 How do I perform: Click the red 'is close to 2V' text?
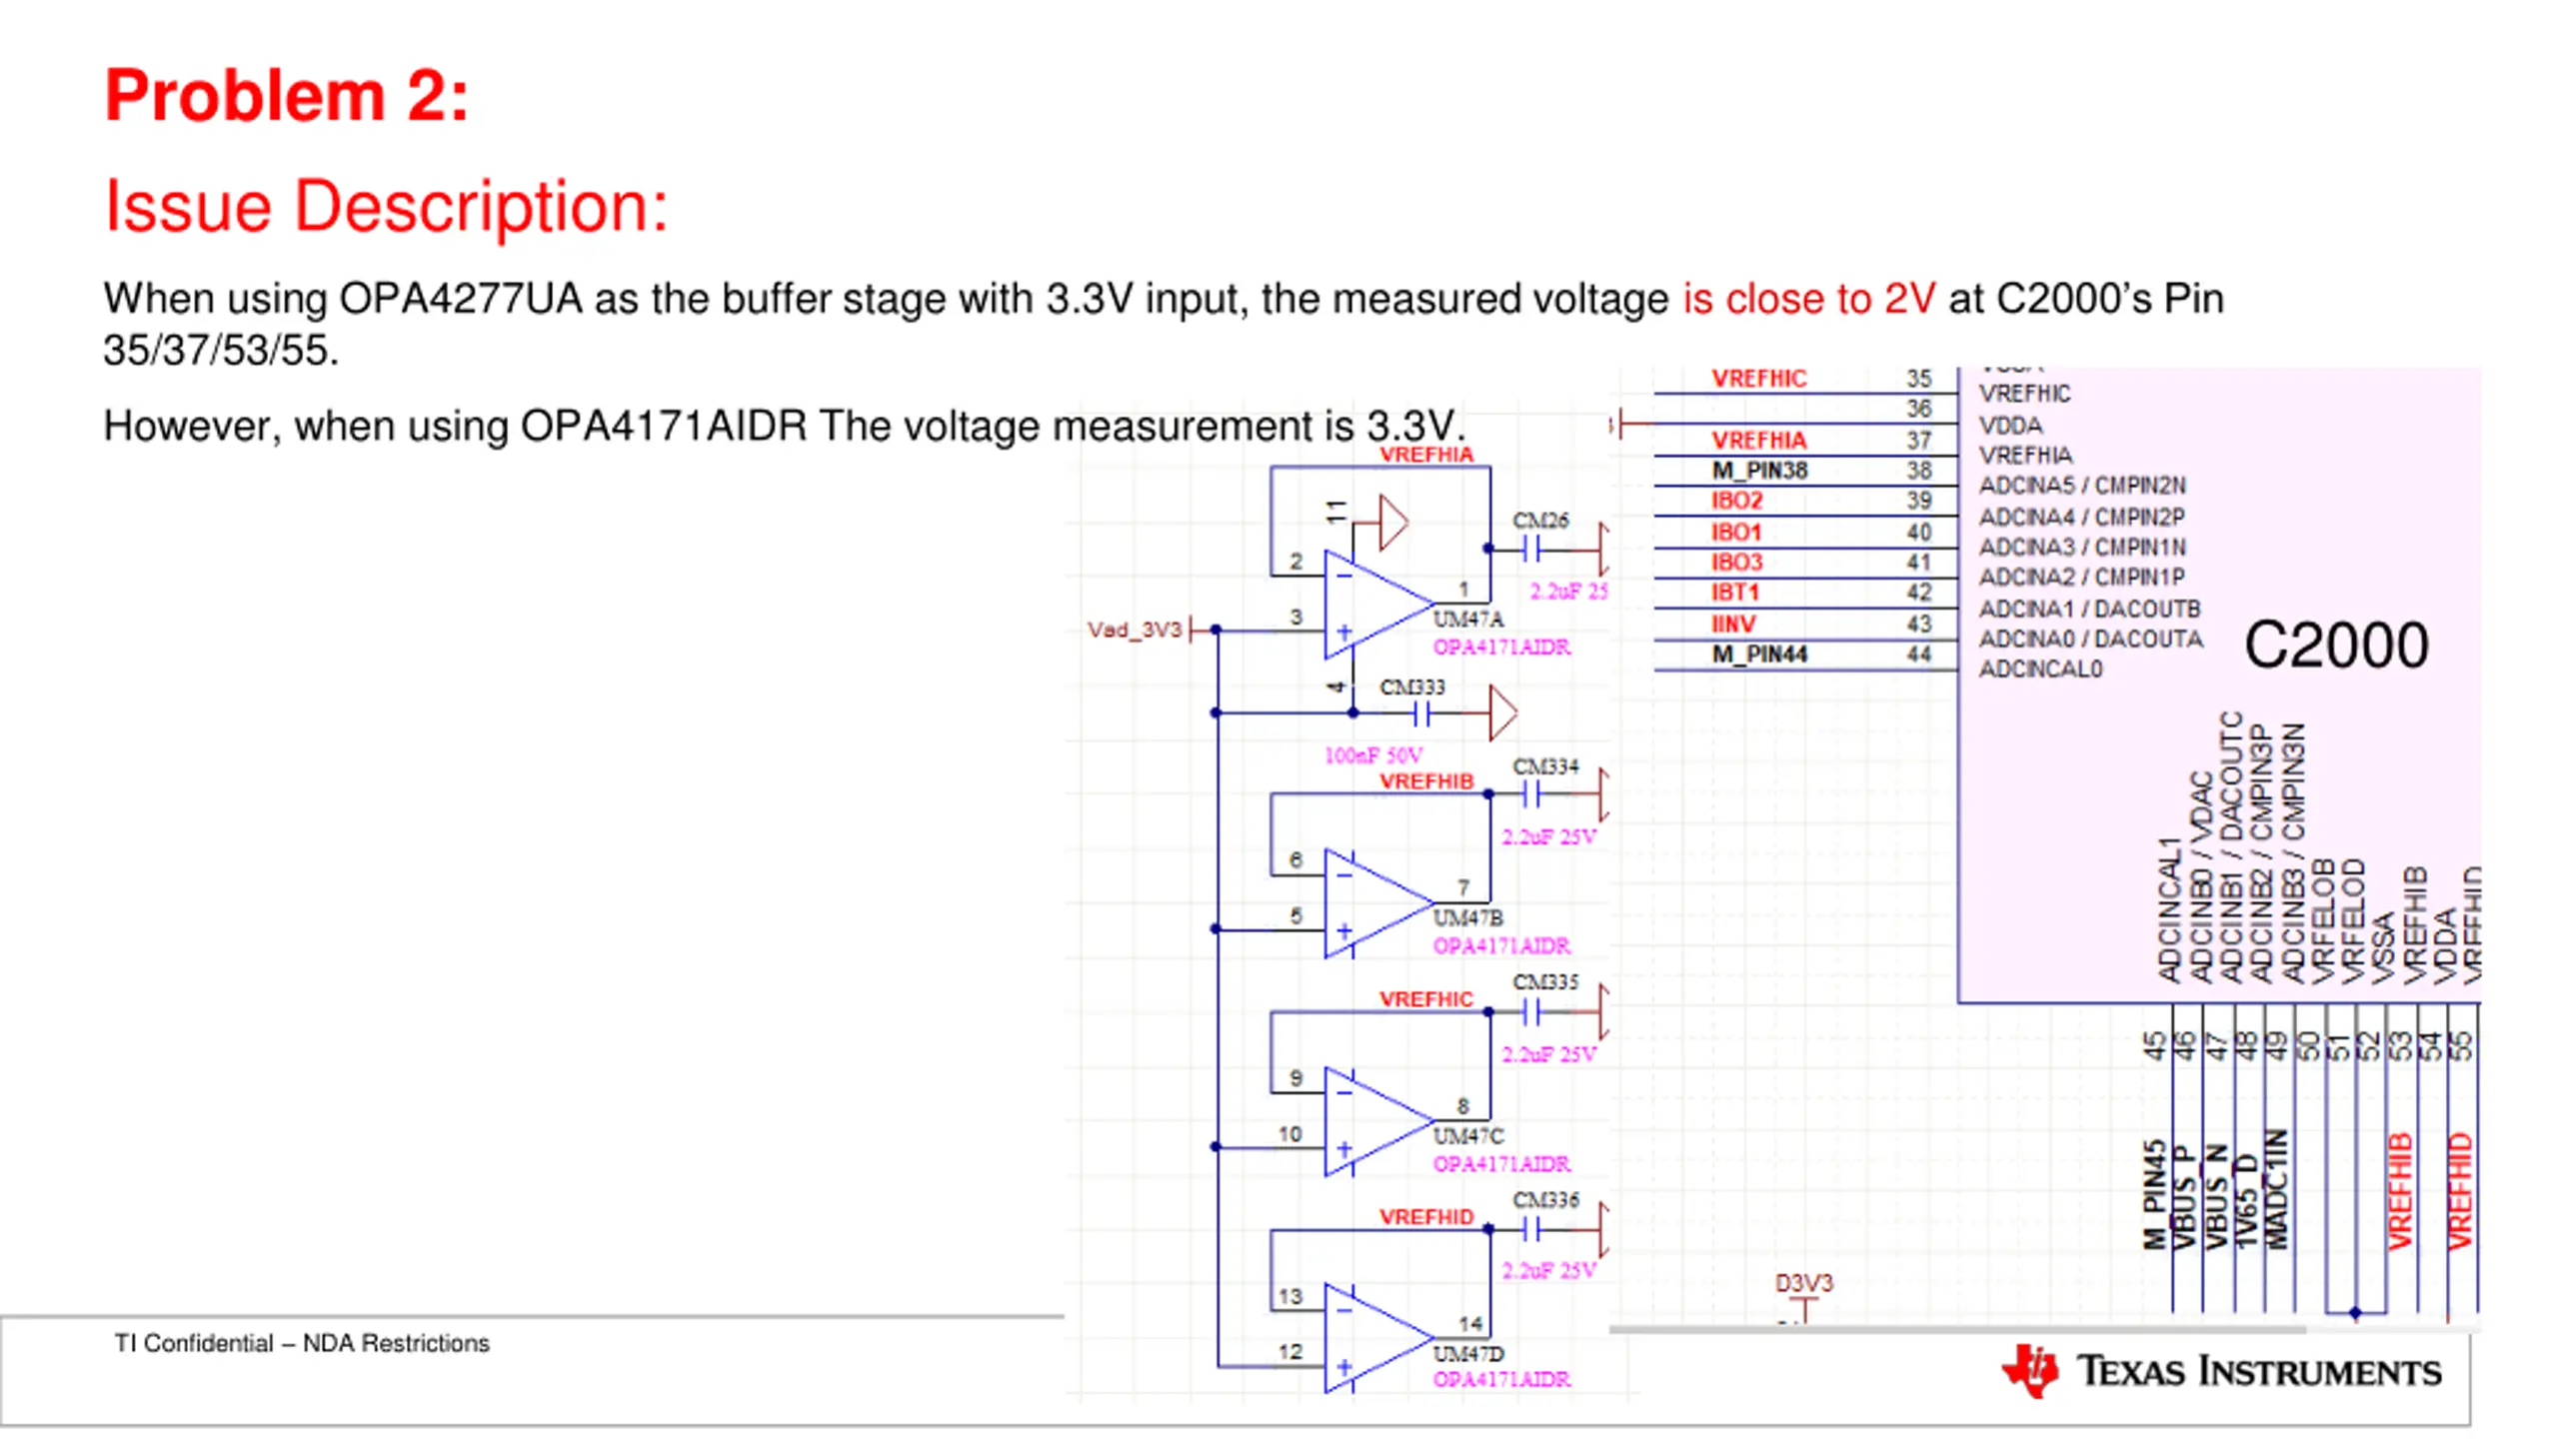(1809, 299)
